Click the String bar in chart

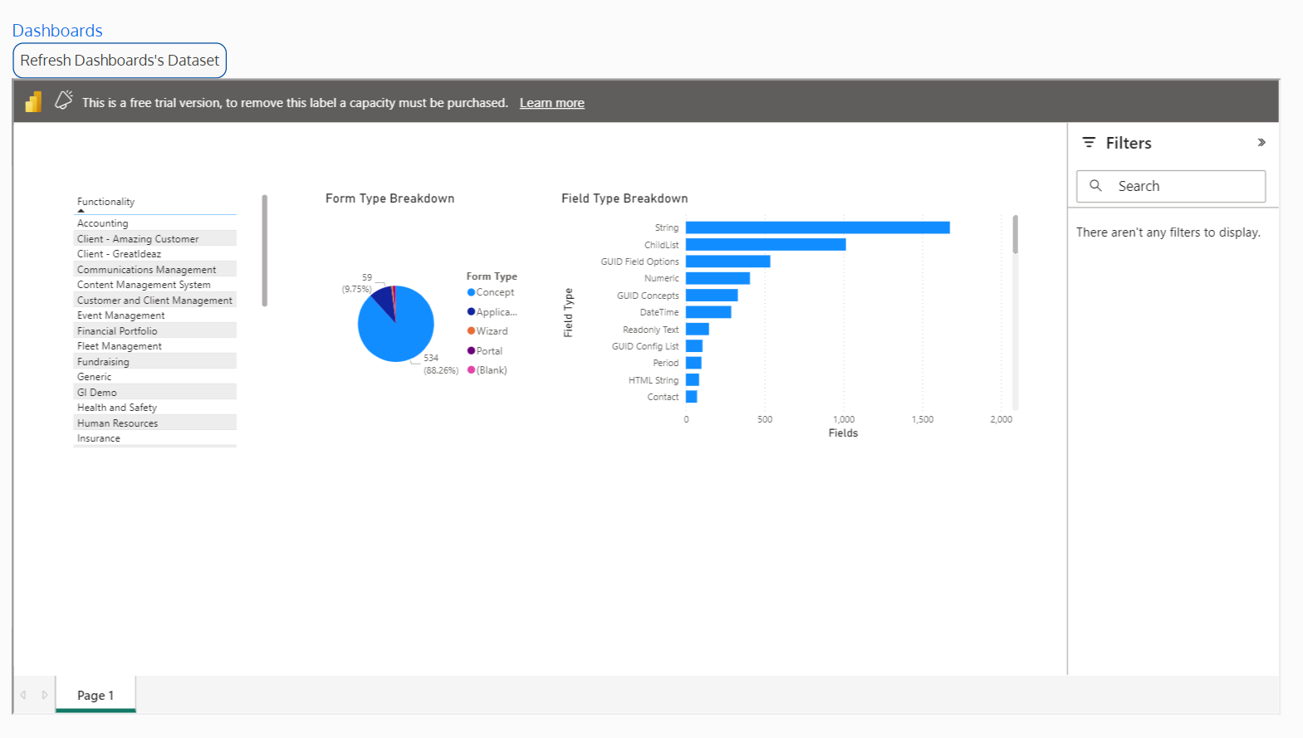coord(818,227)
